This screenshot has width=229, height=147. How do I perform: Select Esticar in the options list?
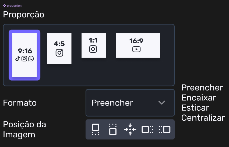(x=195, y=108)
